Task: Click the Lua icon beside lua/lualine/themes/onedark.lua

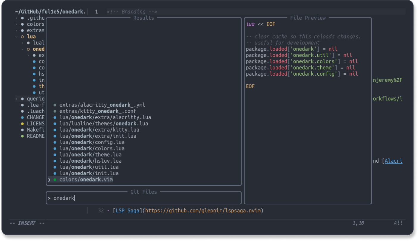Action: click(55, 124)
